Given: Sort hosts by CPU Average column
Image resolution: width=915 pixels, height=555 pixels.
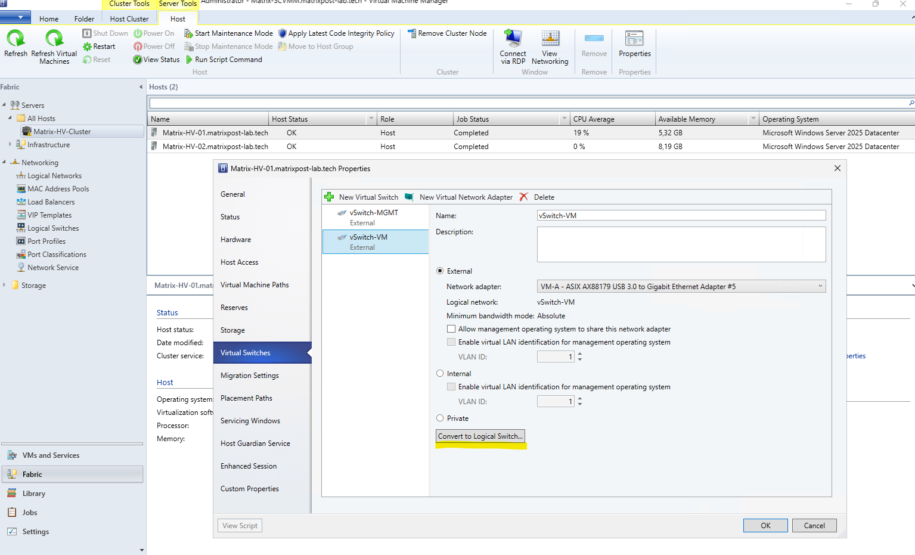Looking at the screenshot, I should point(612,119).
